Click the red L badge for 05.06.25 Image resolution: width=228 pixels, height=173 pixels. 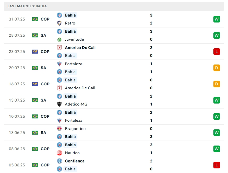pyautogui.click(x=217, y=165)
